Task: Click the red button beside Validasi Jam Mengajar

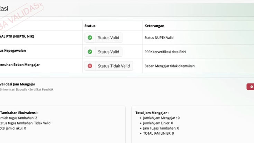Action: tap(250, 87)
